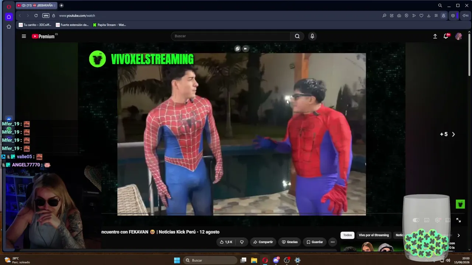The image size is (472, 265).
Task: Open a new browser tab
Action: pos(61,6)
